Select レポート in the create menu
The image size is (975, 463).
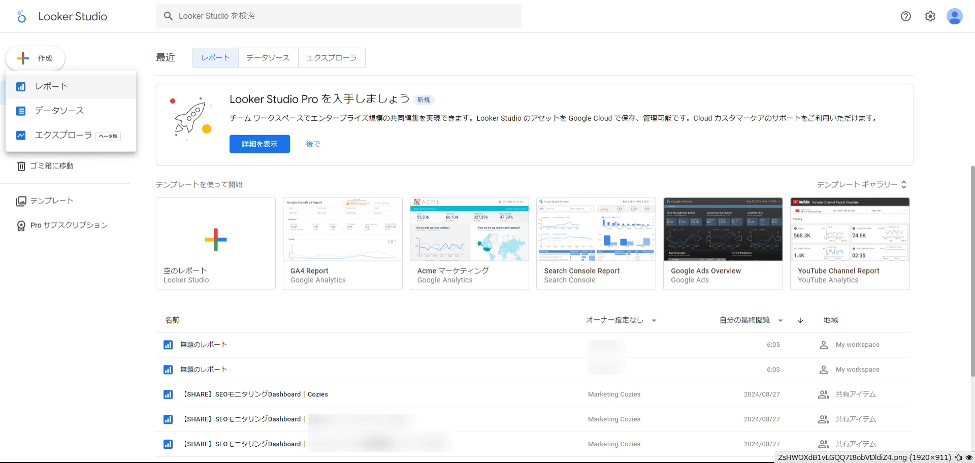(71, 86)
